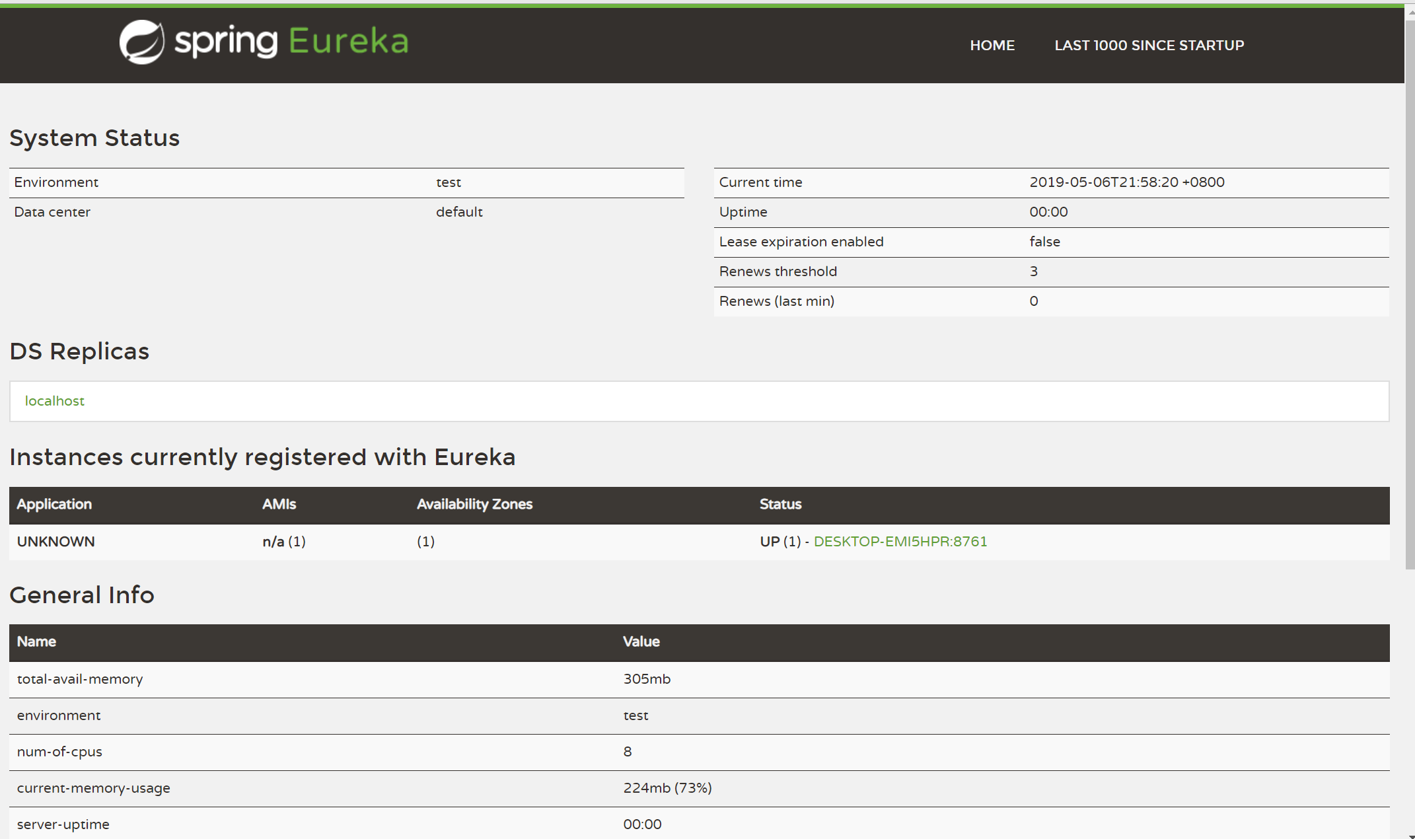Follow the localhost replica link
This screenshot has width=1415, height=839.
point(55,401)
